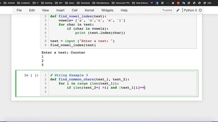
Task: Click the for char in text line
Action: pos(76,24)
